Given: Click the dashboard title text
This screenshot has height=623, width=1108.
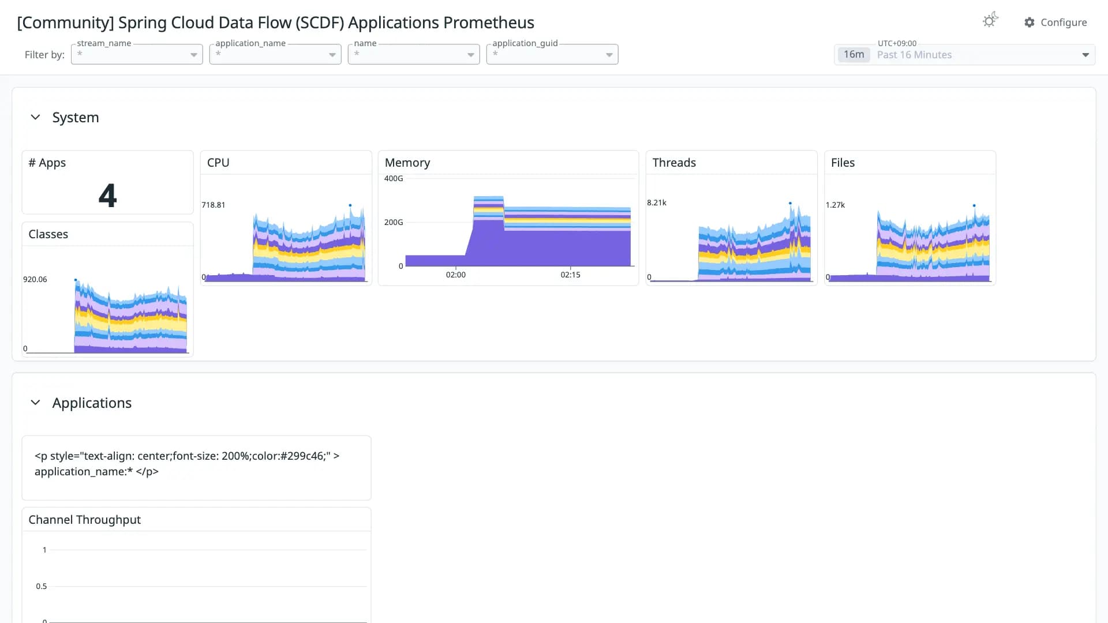Looking at the screenshot, I should point(276,22).
